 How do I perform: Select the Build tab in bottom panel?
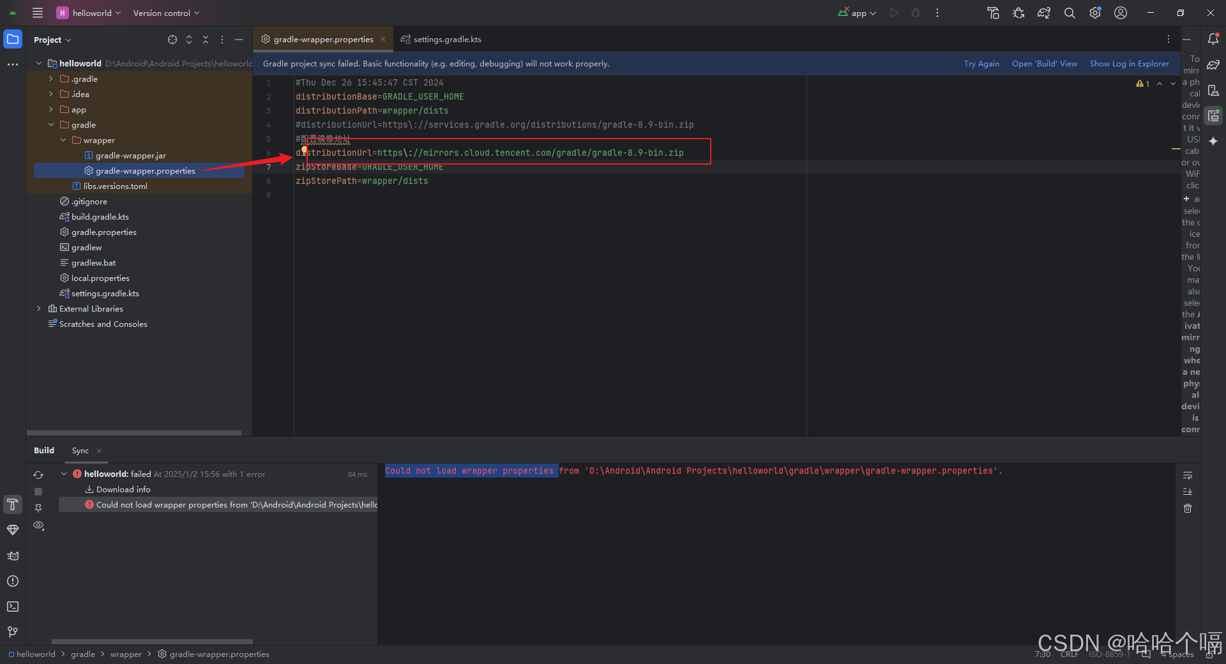pyautogui.click(x=43, y=450)
